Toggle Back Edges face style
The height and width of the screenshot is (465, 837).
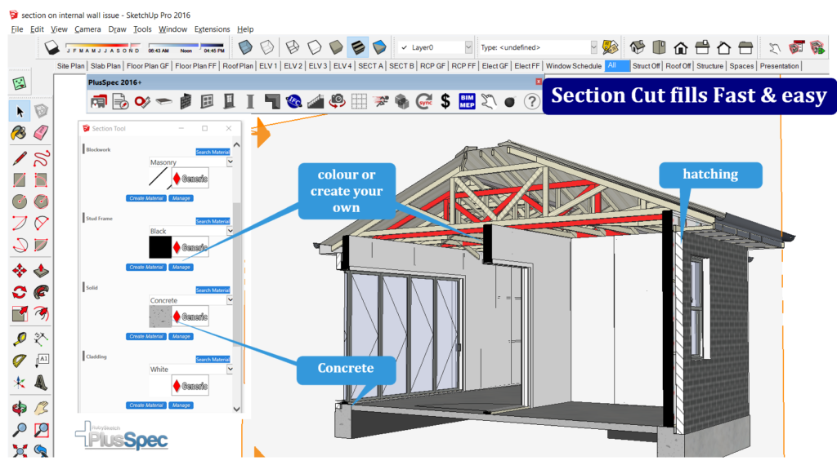coord(267,47)
